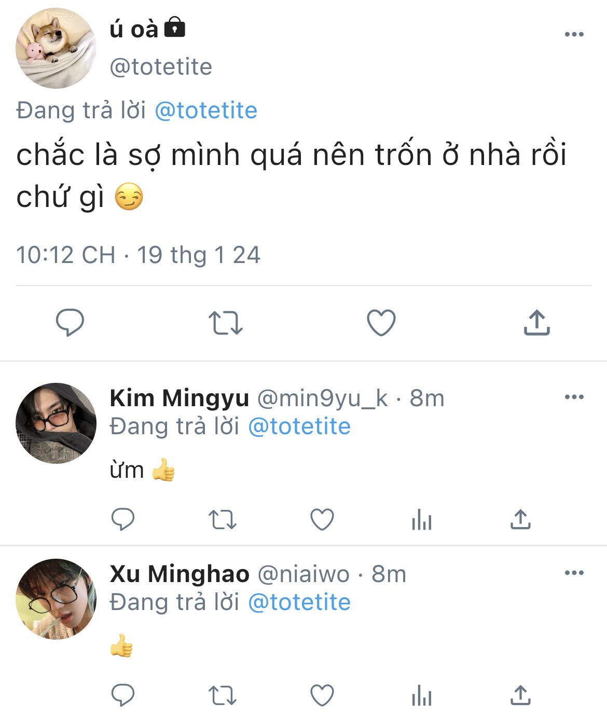View analytics for Xu Minghao's reply

pyautogui.click(x=421, y=695)
